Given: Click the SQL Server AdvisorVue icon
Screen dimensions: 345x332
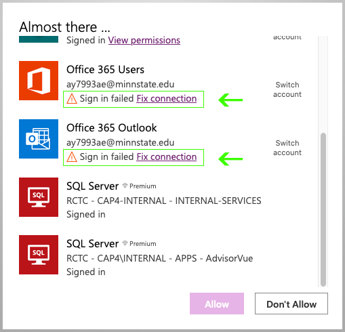Looking at the screenshot, I should pos(39,255).
